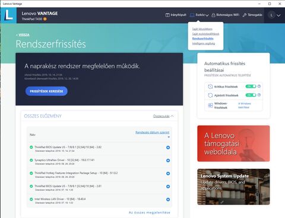Open the sort-by-date dropdown arrow

tap(169, 137)
